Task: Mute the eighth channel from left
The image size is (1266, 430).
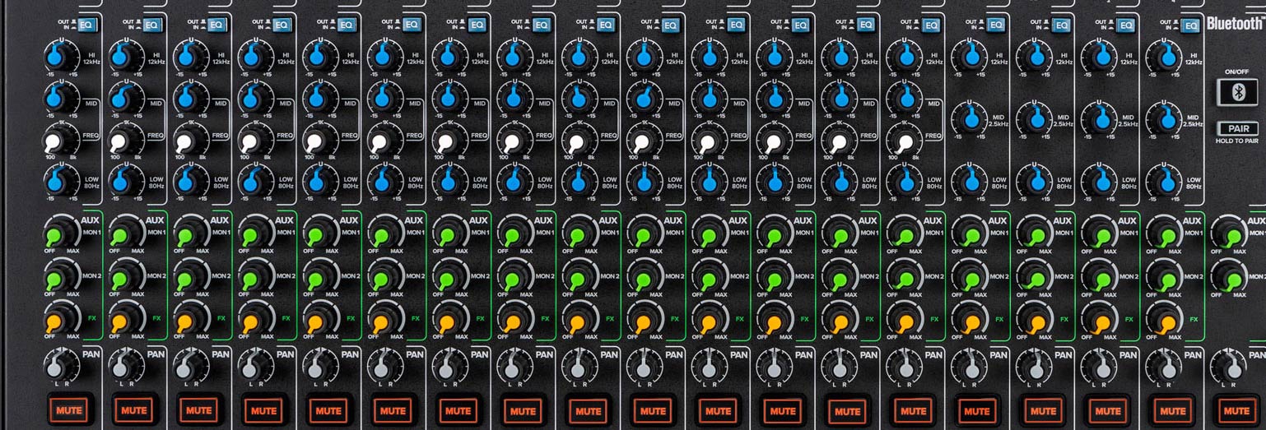Action: tap(523, 409)
